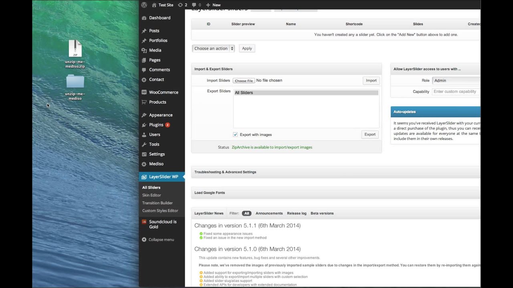
Task: Open the Choose an action dropdown
Action: pyautogui.click(x=213, y=48)
